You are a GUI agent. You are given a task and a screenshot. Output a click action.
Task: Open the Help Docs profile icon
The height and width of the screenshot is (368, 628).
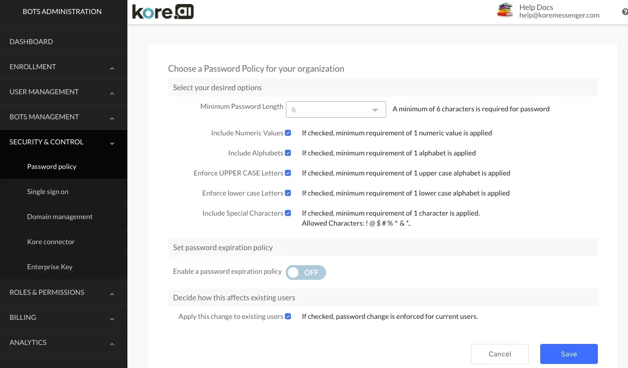pos(505,10)
